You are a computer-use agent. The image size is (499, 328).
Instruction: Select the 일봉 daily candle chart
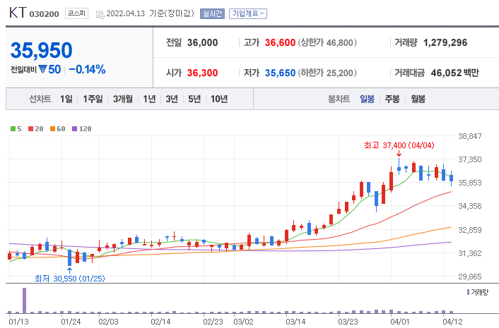tap(368, 99)
